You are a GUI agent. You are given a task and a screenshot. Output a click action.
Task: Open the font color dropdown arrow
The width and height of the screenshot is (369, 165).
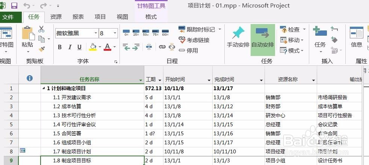[x=114, y=47]
